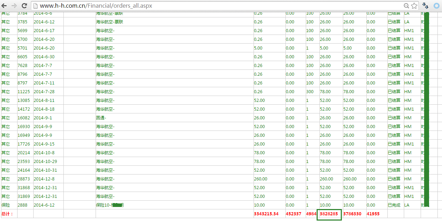
Task: Select the date 2014-9-15
Action: point(44,144)
